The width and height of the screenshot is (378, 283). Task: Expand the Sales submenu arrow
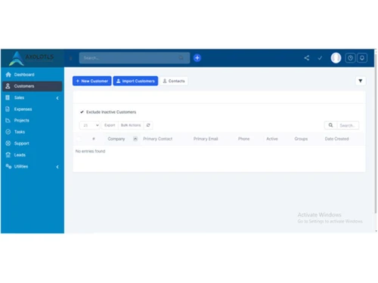pyautogui.click(x=57, y=98)
